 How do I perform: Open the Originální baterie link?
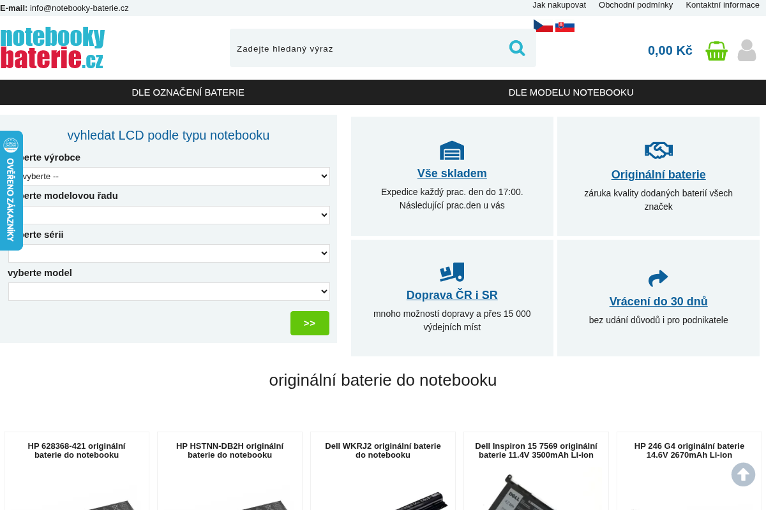659,175
